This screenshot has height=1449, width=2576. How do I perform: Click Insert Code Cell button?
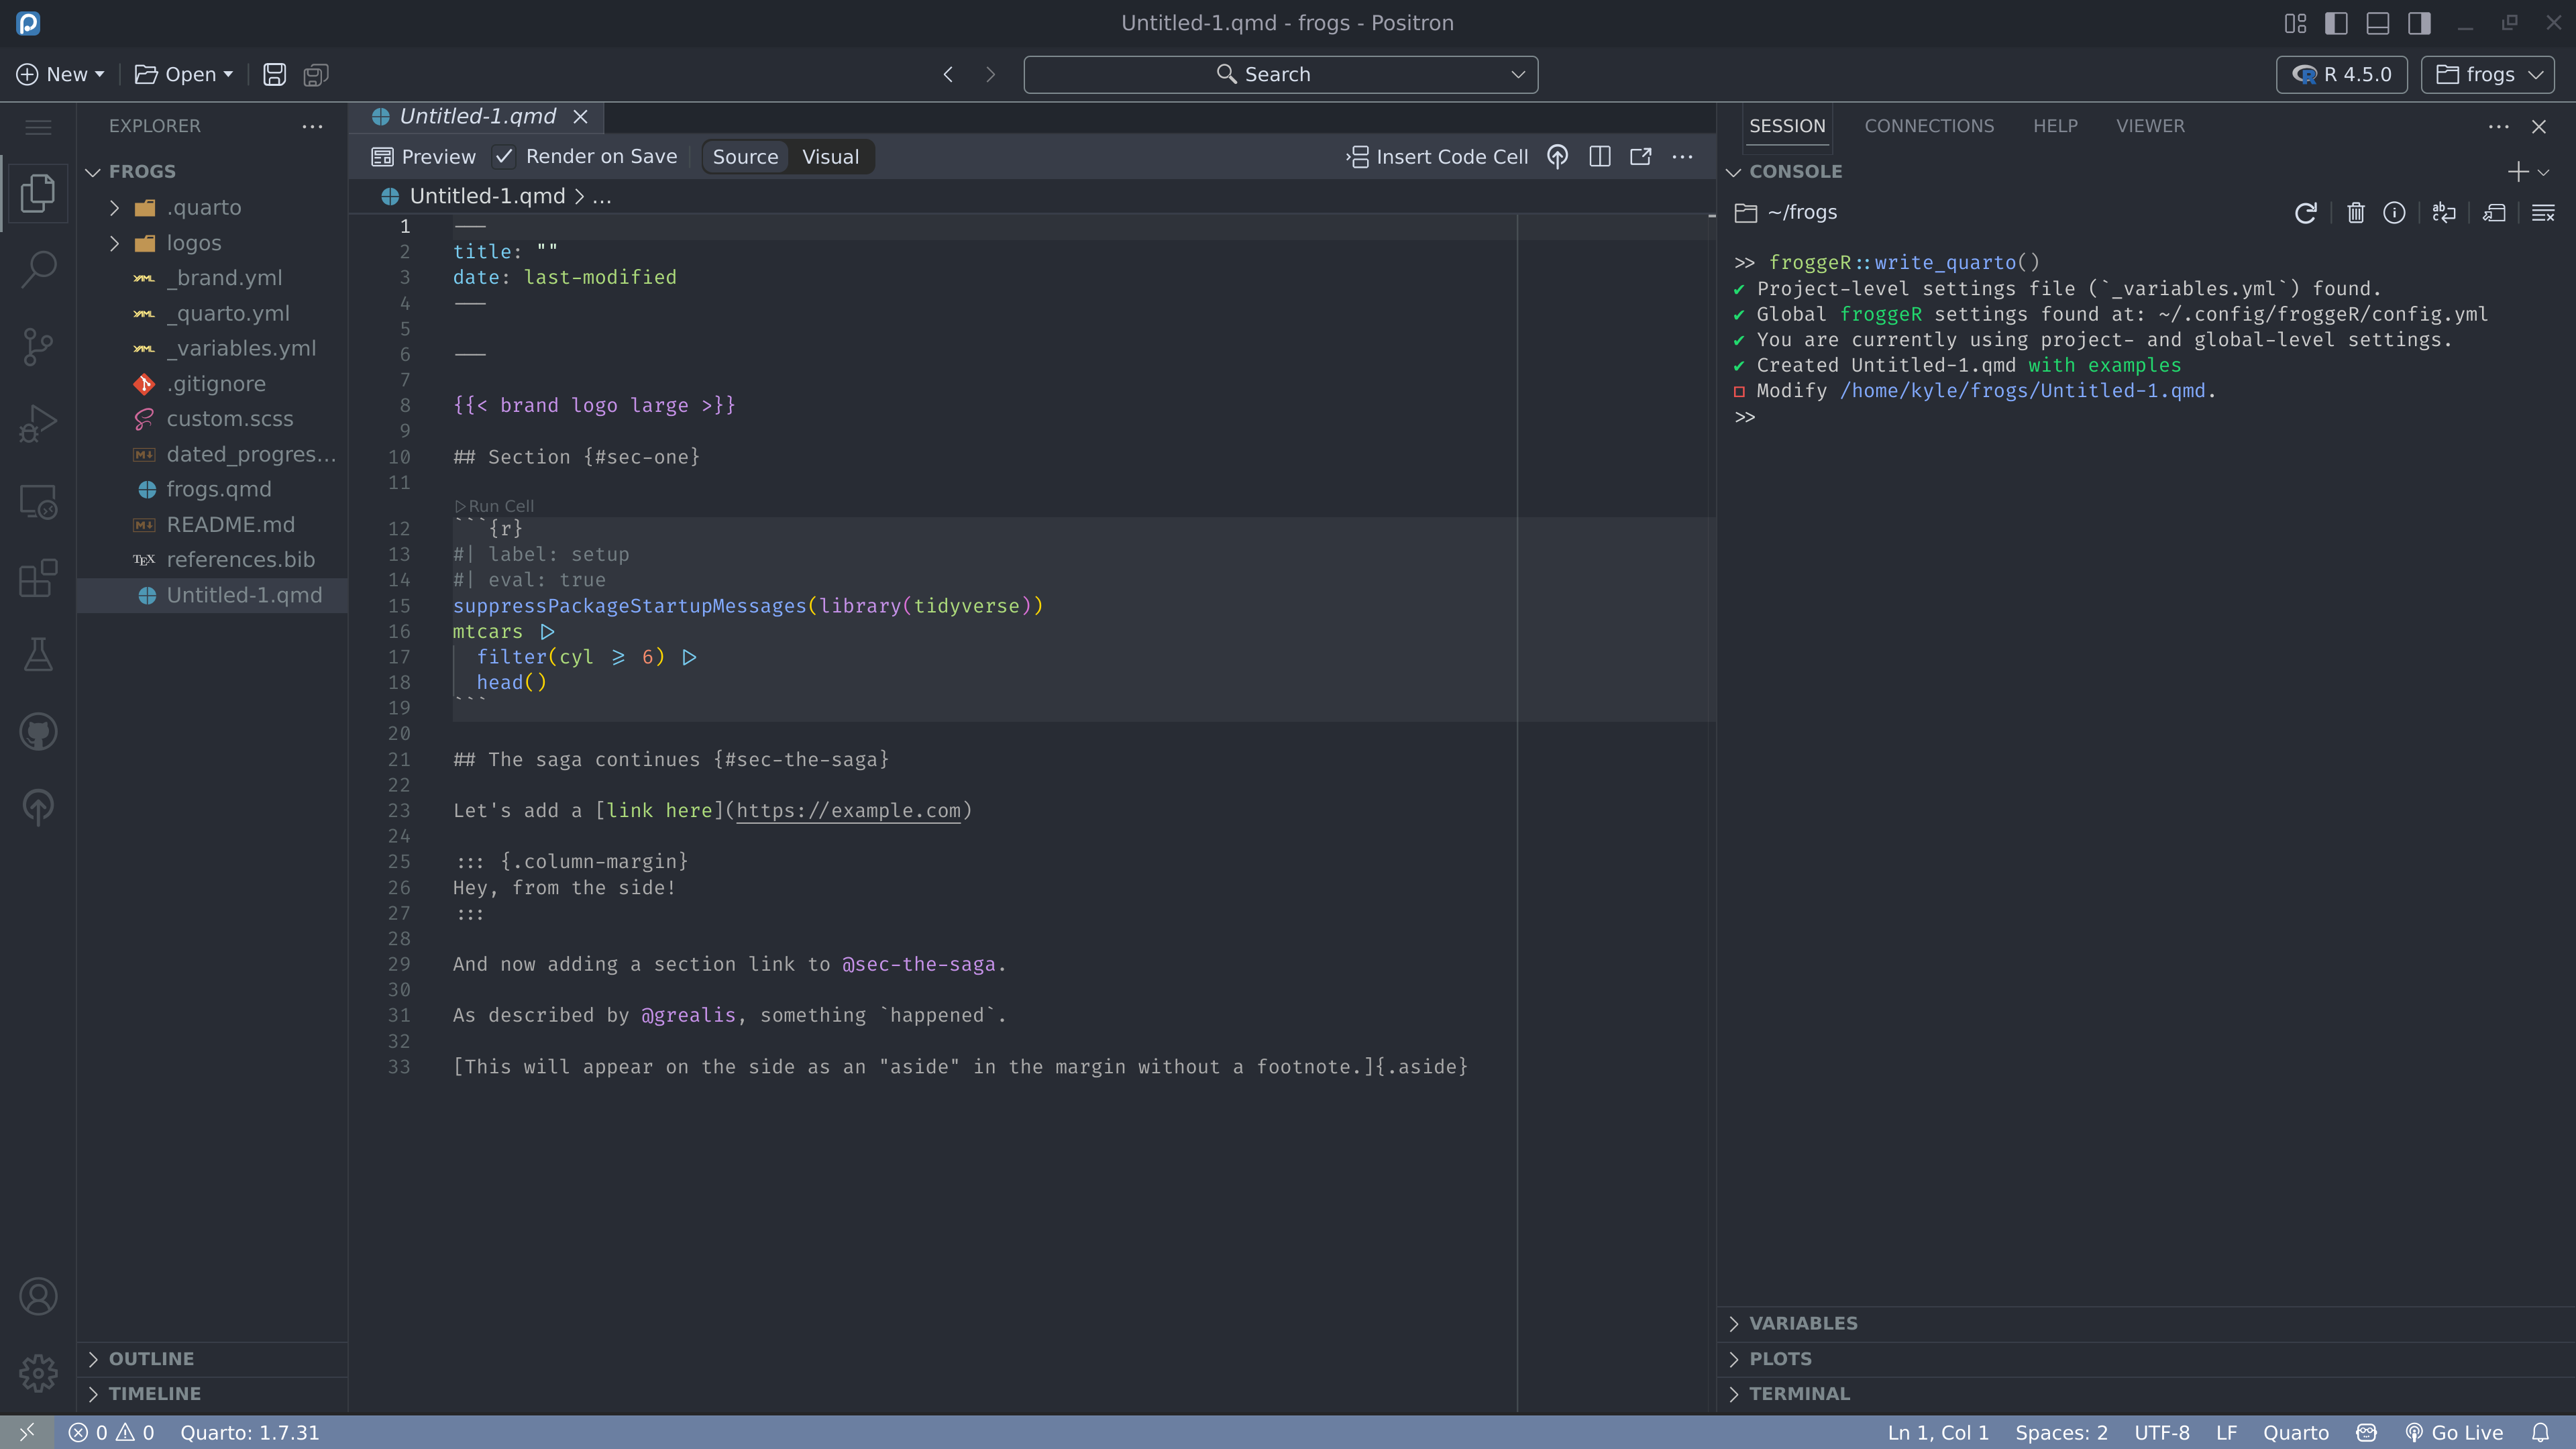(1437, 157)
